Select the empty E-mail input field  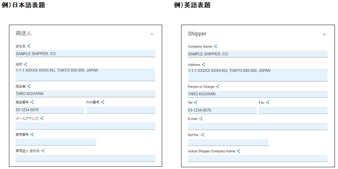pyautogui.click(x=257, y=126)
